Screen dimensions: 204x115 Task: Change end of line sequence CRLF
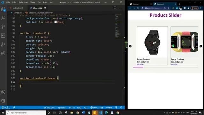click(79, 108)
